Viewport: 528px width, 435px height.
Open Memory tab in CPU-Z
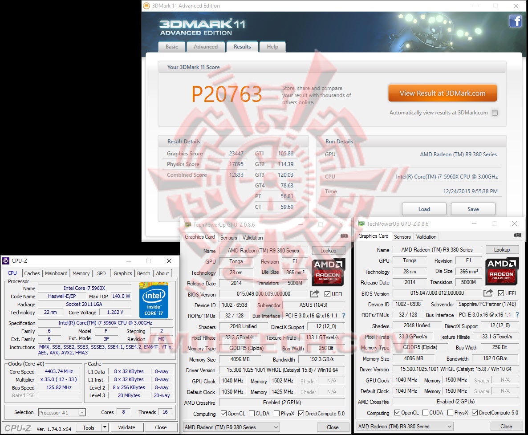pyautogui.click(x=81, y=273)
